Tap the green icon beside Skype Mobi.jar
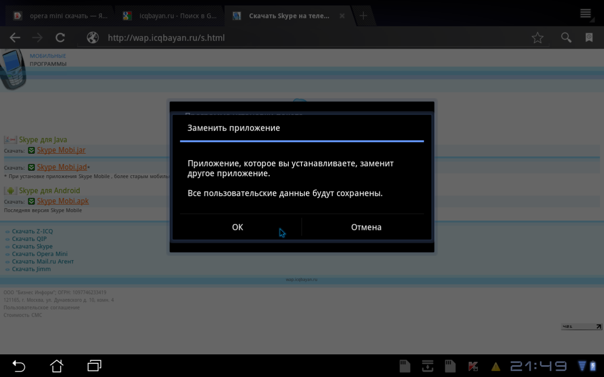The image size is (604, 377). [32, 150]
